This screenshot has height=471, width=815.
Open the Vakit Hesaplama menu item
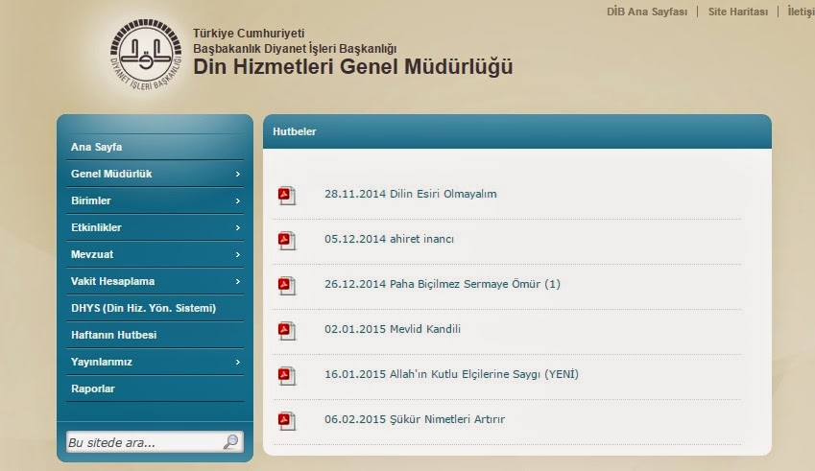coord(155,281)
